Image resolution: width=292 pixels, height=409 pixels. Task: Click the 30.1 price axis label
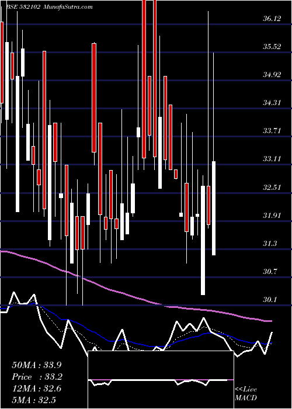tap(270, 300)
